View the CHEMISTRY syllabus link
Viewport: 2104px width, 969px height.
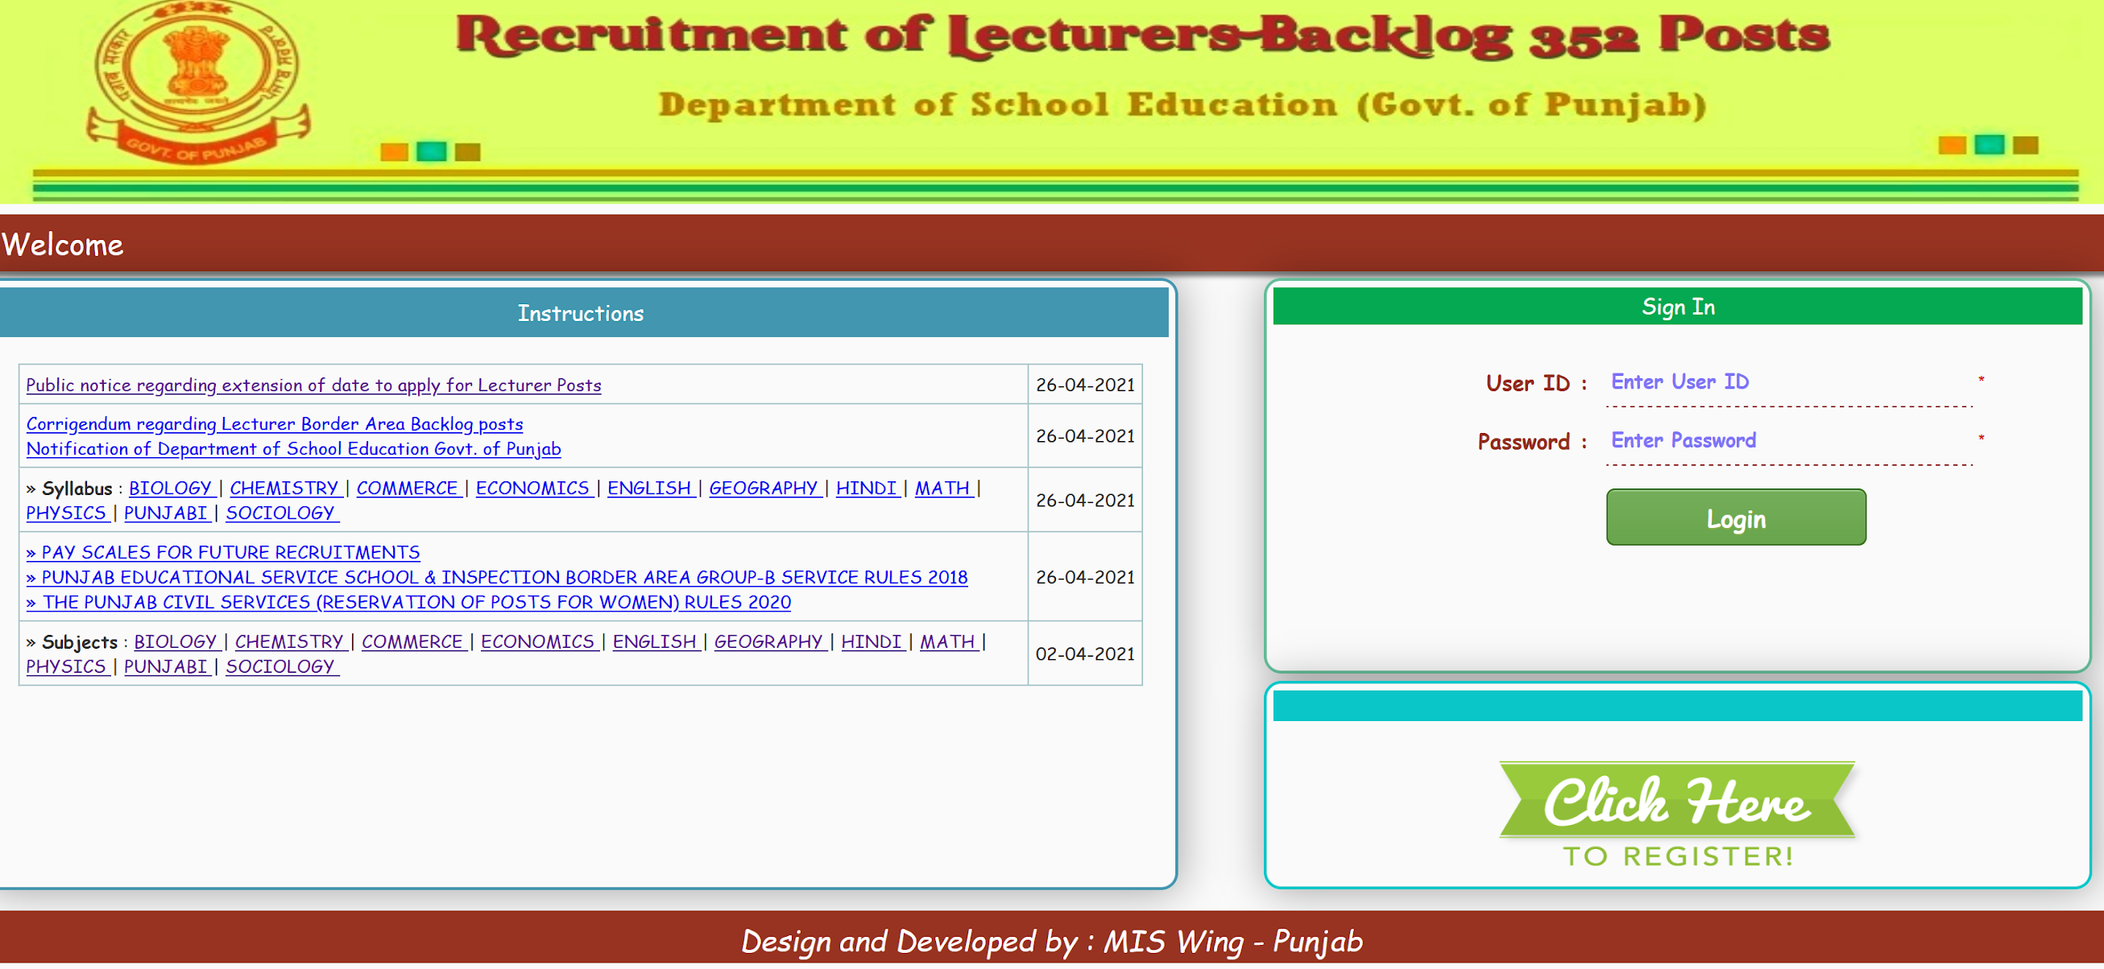285,488
